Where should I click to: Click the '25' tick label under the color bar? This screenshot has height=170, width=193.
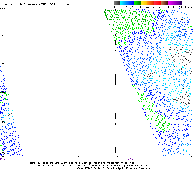147,7
